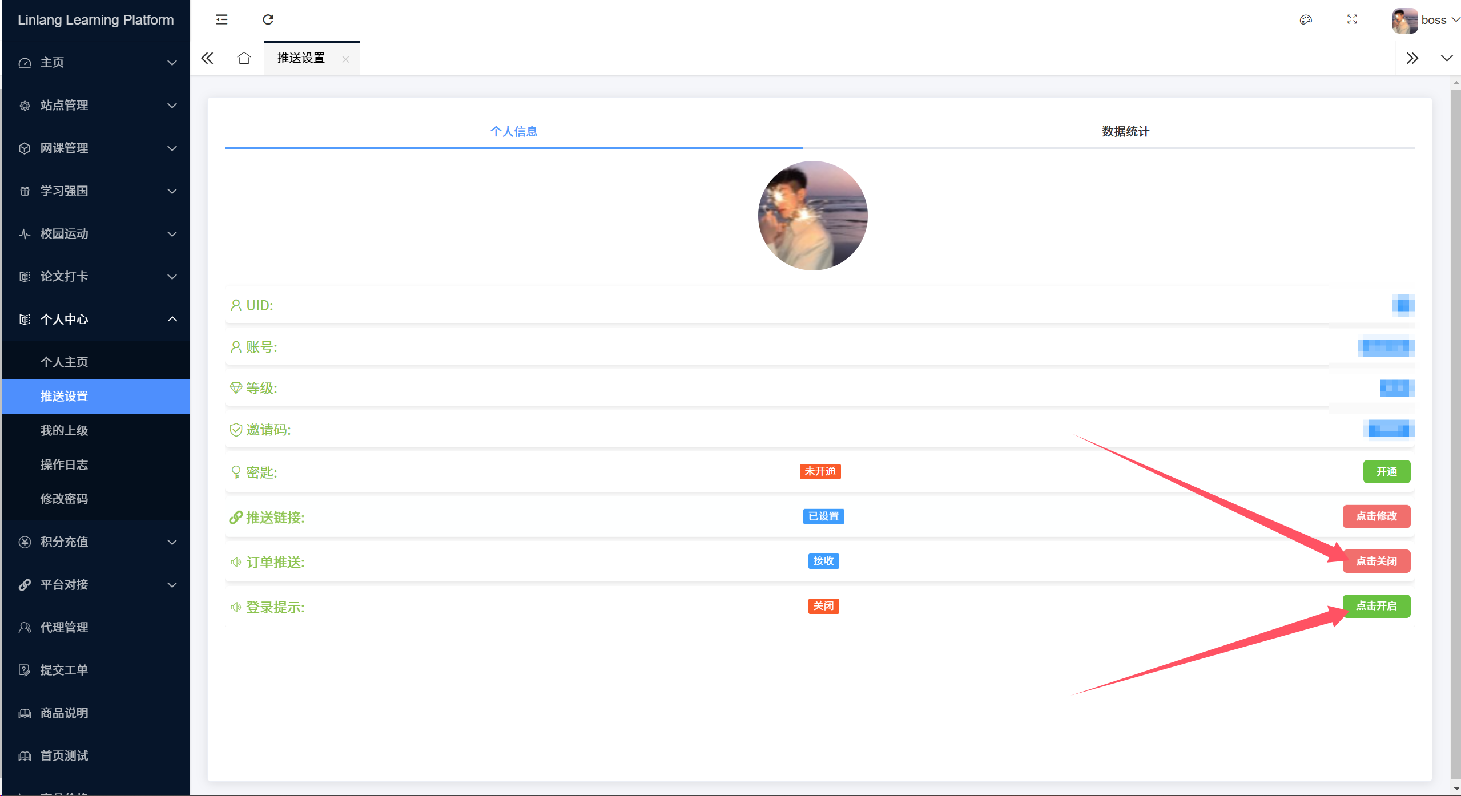Screen dimensions: 1461x796
Task: Switch to the 数据统计 tab
Action: click(x=1125, y=131)
